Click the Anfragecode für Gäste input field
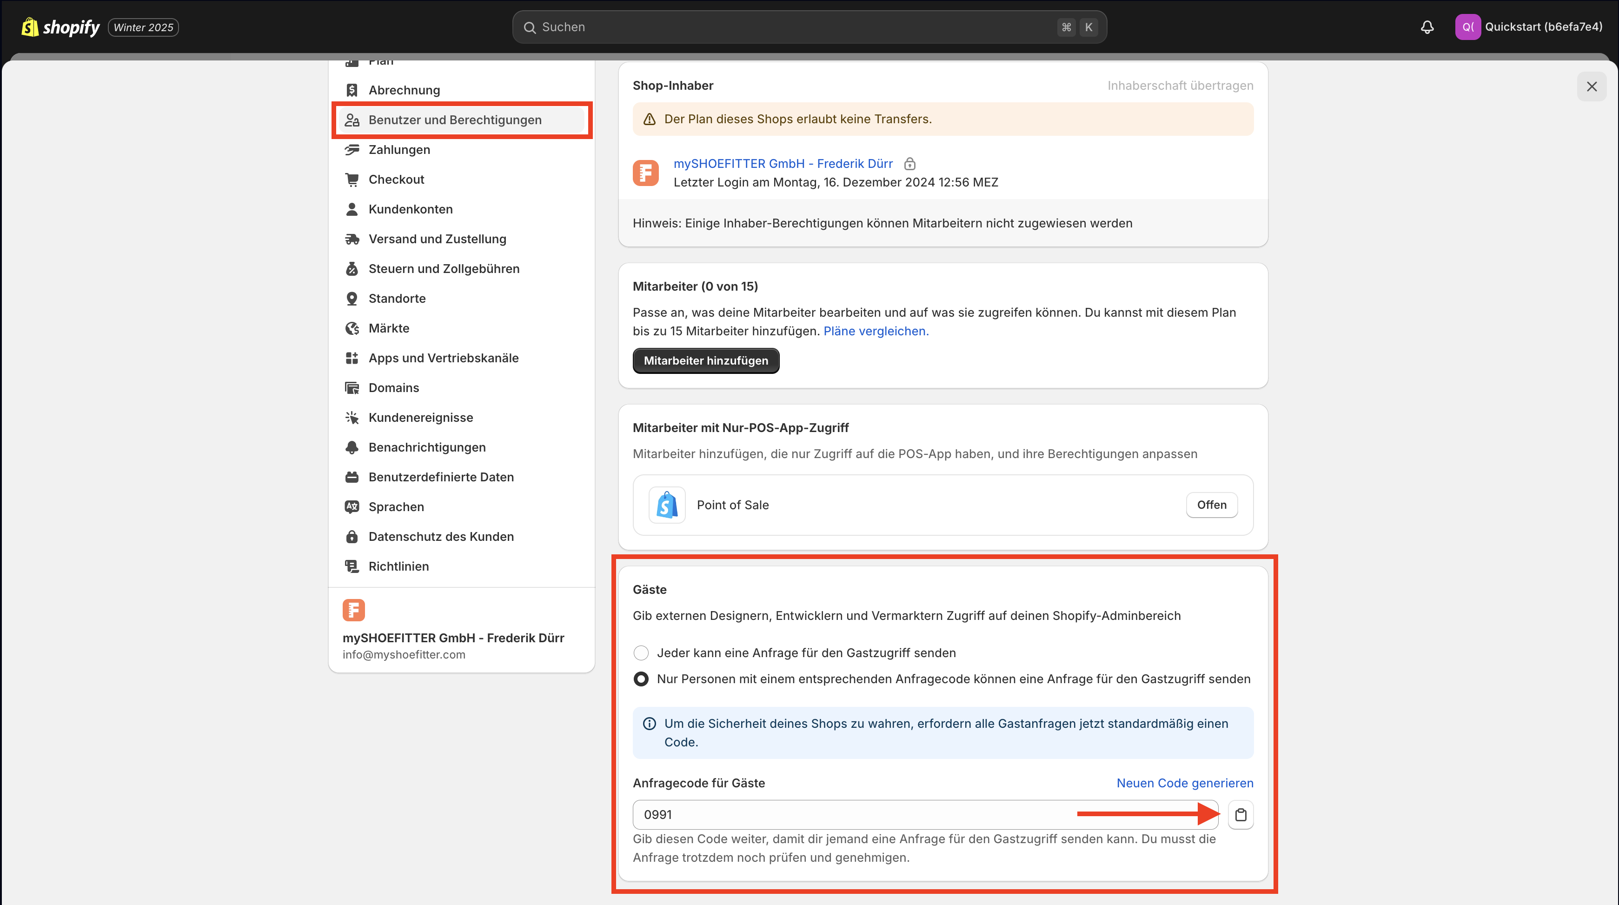Image resolution: width=1619 pixels, height=905 pixels. click(x=926, y=814)
